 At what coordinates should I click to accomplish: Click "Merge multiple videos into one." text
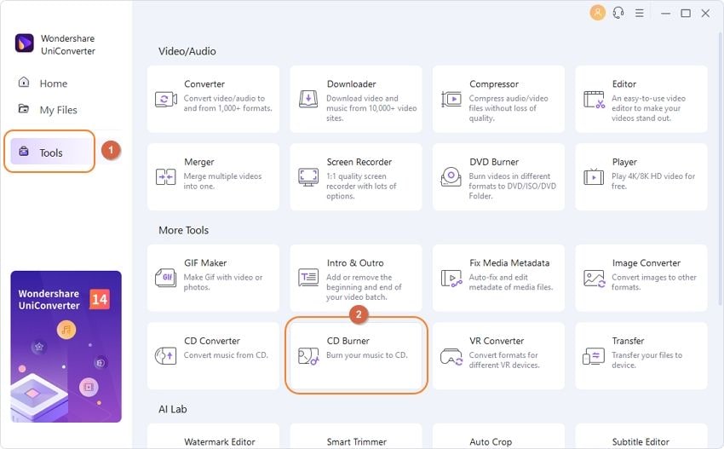222,181
